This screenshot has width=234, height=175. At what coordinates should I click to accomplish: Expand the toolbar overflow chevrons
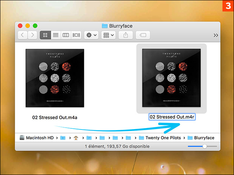click(216, 35)
